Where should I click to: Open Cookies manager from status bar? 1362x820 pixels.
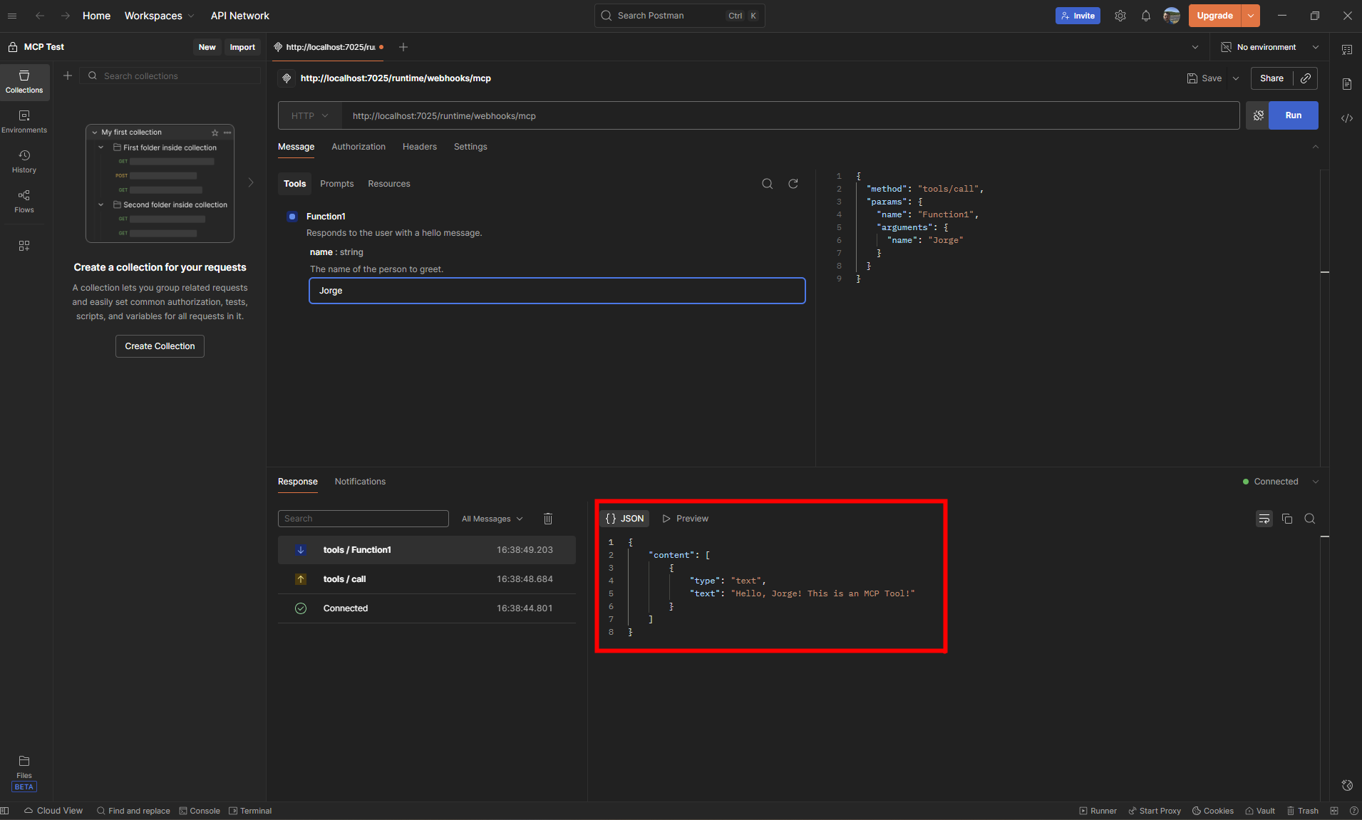pos(1212,811)
